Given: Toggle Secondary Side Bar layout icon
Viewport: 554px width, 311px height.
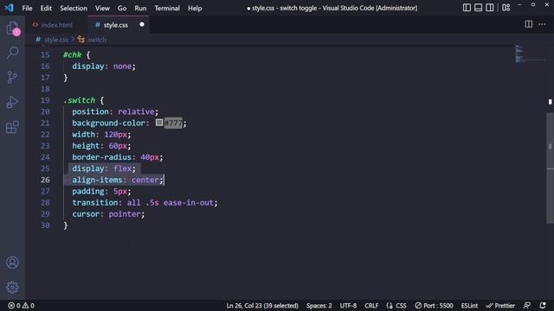Looking at the screenshot, I should click(x=490, y=8).
